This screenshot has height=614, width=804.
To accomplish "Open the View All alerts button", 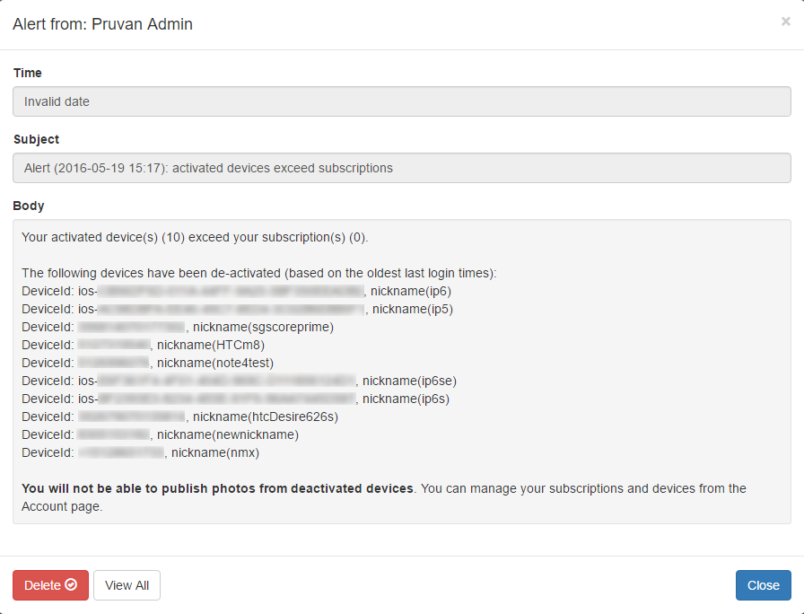I will [127, 585].
